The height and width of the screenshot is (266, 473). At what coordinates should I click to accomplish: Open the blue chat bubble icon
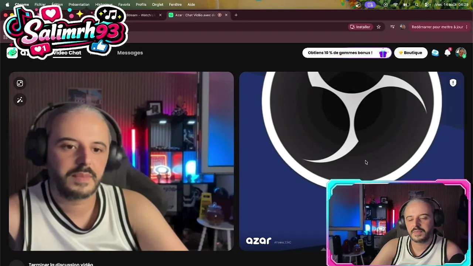click(435, 53)
